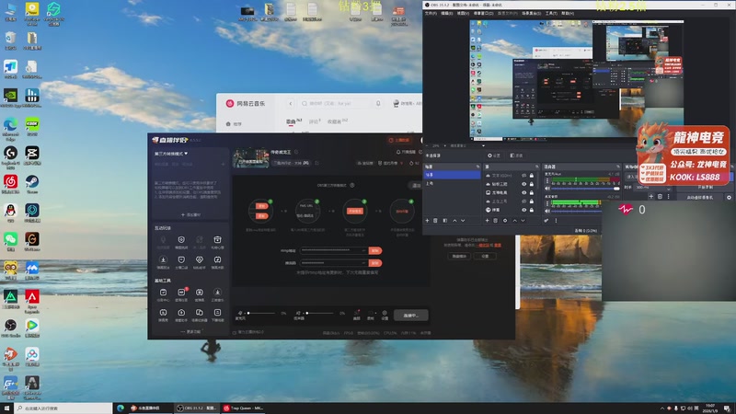Toggle visibility of second source in OBS list
This screenshot has height=414, width=736.
point(523,184)
